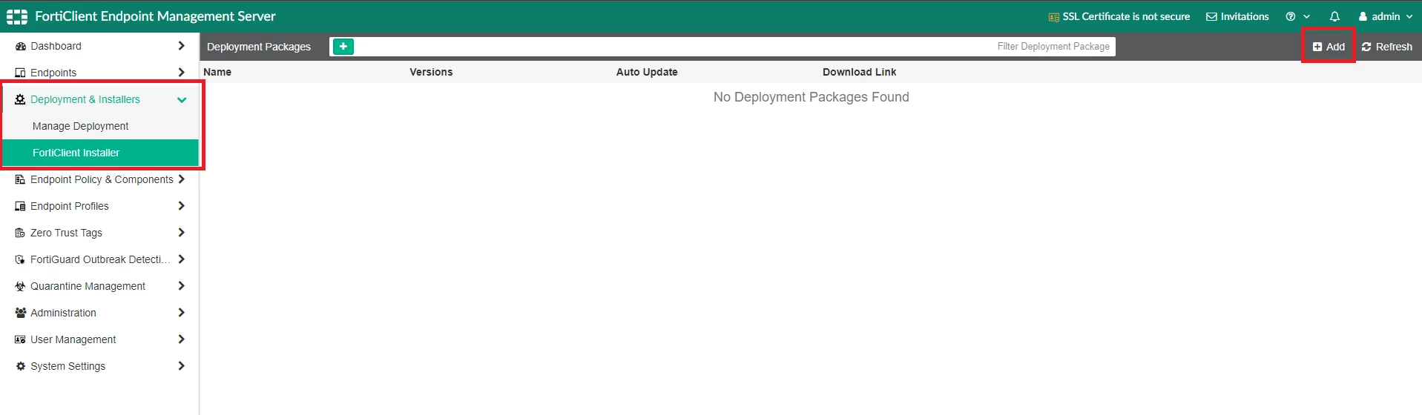Sort by Versions column header
1422x415 pixels.
tap(431, 72)
